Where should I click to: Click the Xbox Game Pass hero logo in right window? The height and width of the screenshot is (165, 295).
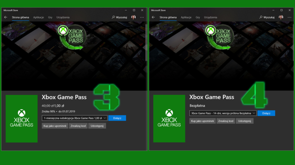pos(219,37)
